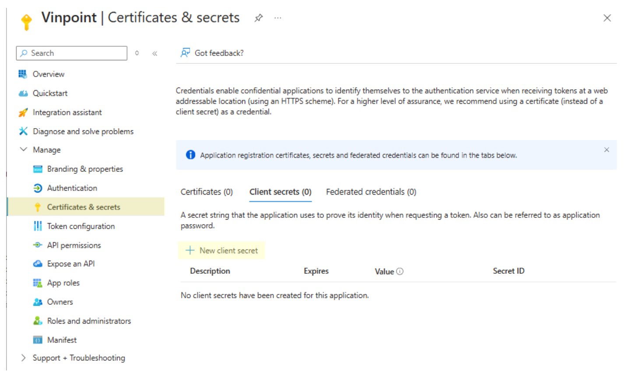Pin the Certificates & secrets blade
Screen dimensions: 634x377
[x=259, y=18]
